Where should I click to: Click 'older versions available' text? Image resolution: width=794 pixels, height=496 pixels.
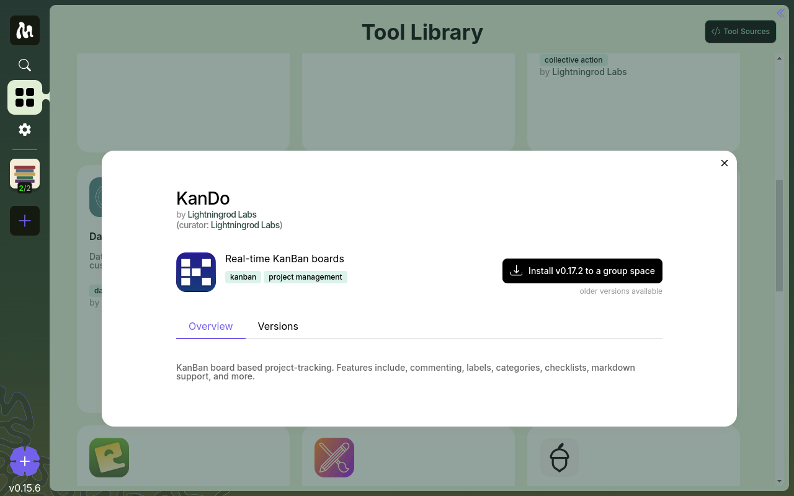(621, 291)
